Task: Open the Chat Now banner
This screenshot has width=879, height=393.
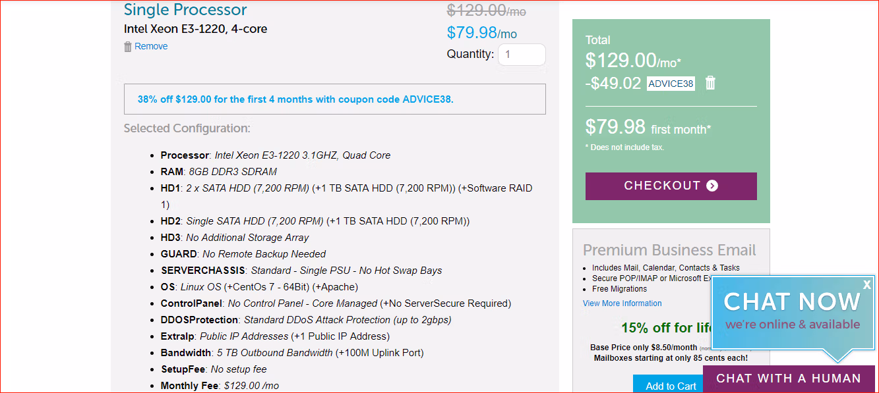Action: click(792, 311)
